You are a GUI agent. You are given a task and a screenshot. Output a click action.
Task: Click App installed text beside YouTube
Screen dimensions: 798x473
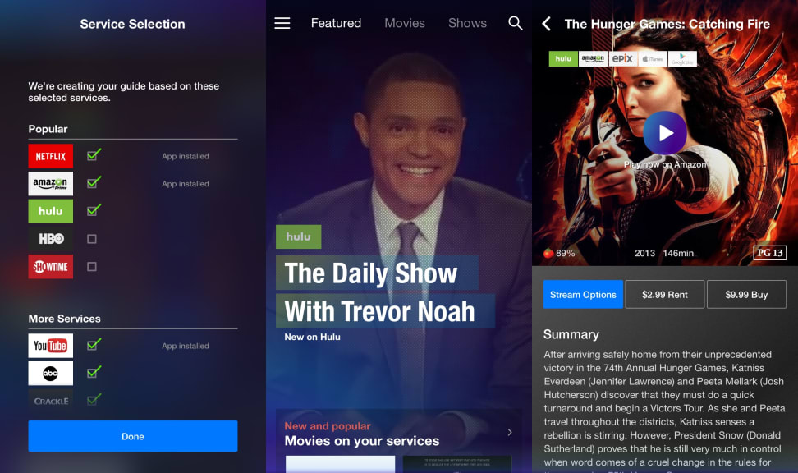click(x=186, y=346)
